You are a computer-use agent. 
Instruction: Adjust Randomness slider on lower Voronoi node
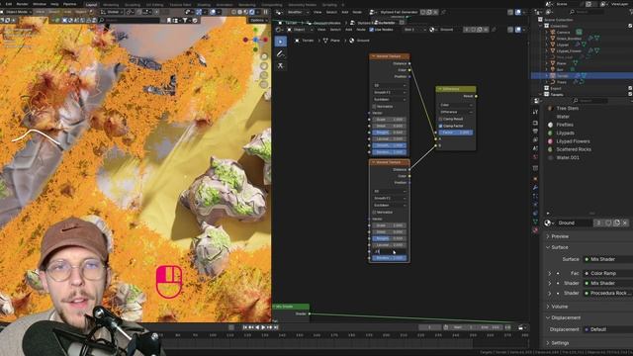tap(389, 258)
